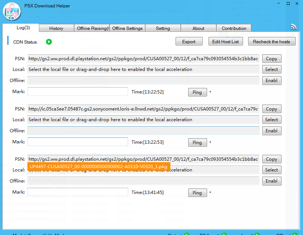
Task: Go to the Offline Settings tab
Action: tap(127, 28)
